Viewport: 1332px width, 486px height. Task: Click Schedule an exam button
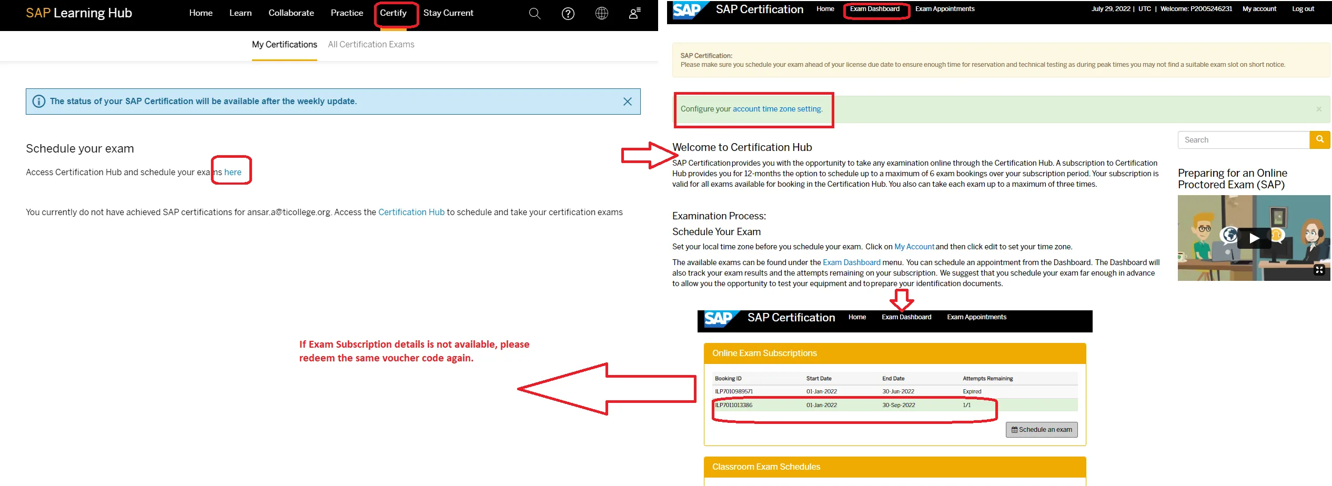pos(1042,430)
